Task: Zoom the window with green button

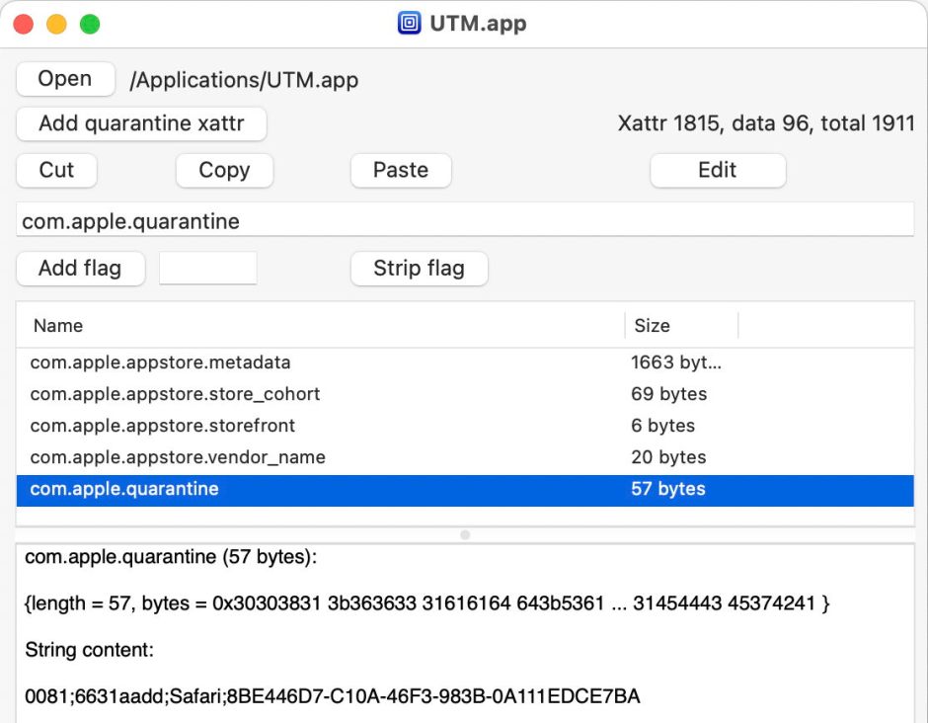Action: click(x=90, y=25)
